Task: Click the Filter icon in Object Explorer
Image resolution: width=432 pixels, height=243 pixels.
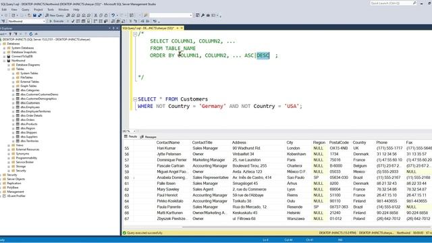Action: [x=26, y=34]
